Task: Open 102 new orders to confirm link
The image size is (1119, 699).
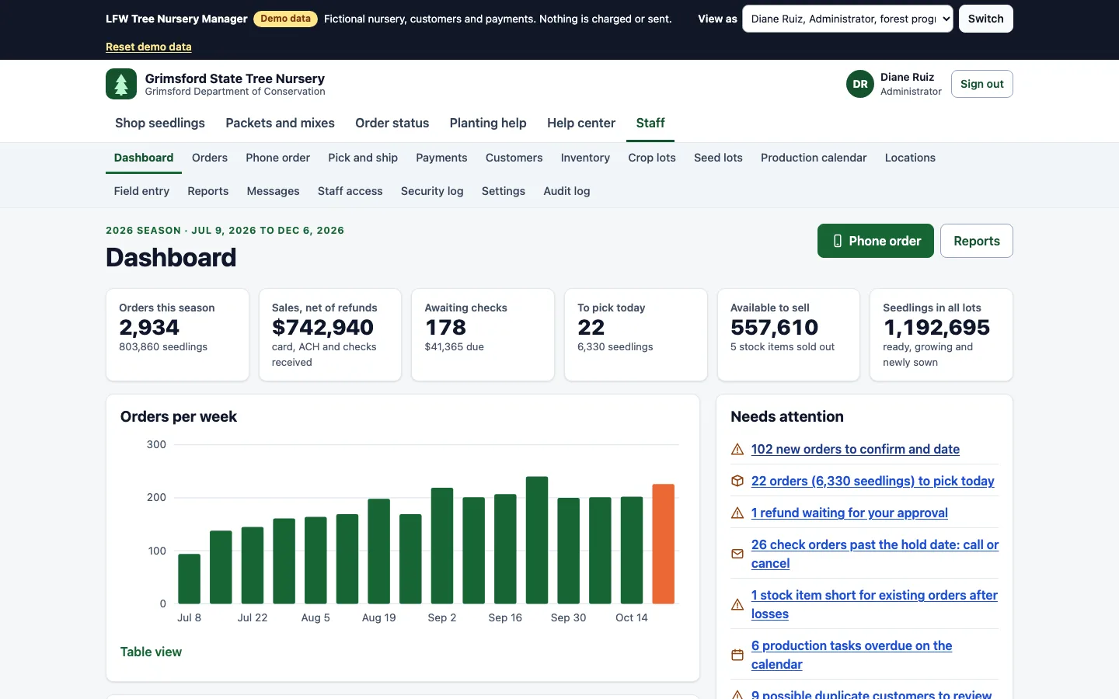Action: coord(856,449)
